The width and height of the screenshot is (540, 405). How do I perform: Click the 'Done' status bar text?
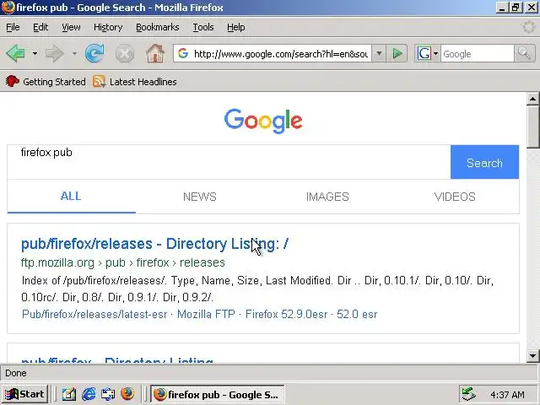tap(16, 373)
